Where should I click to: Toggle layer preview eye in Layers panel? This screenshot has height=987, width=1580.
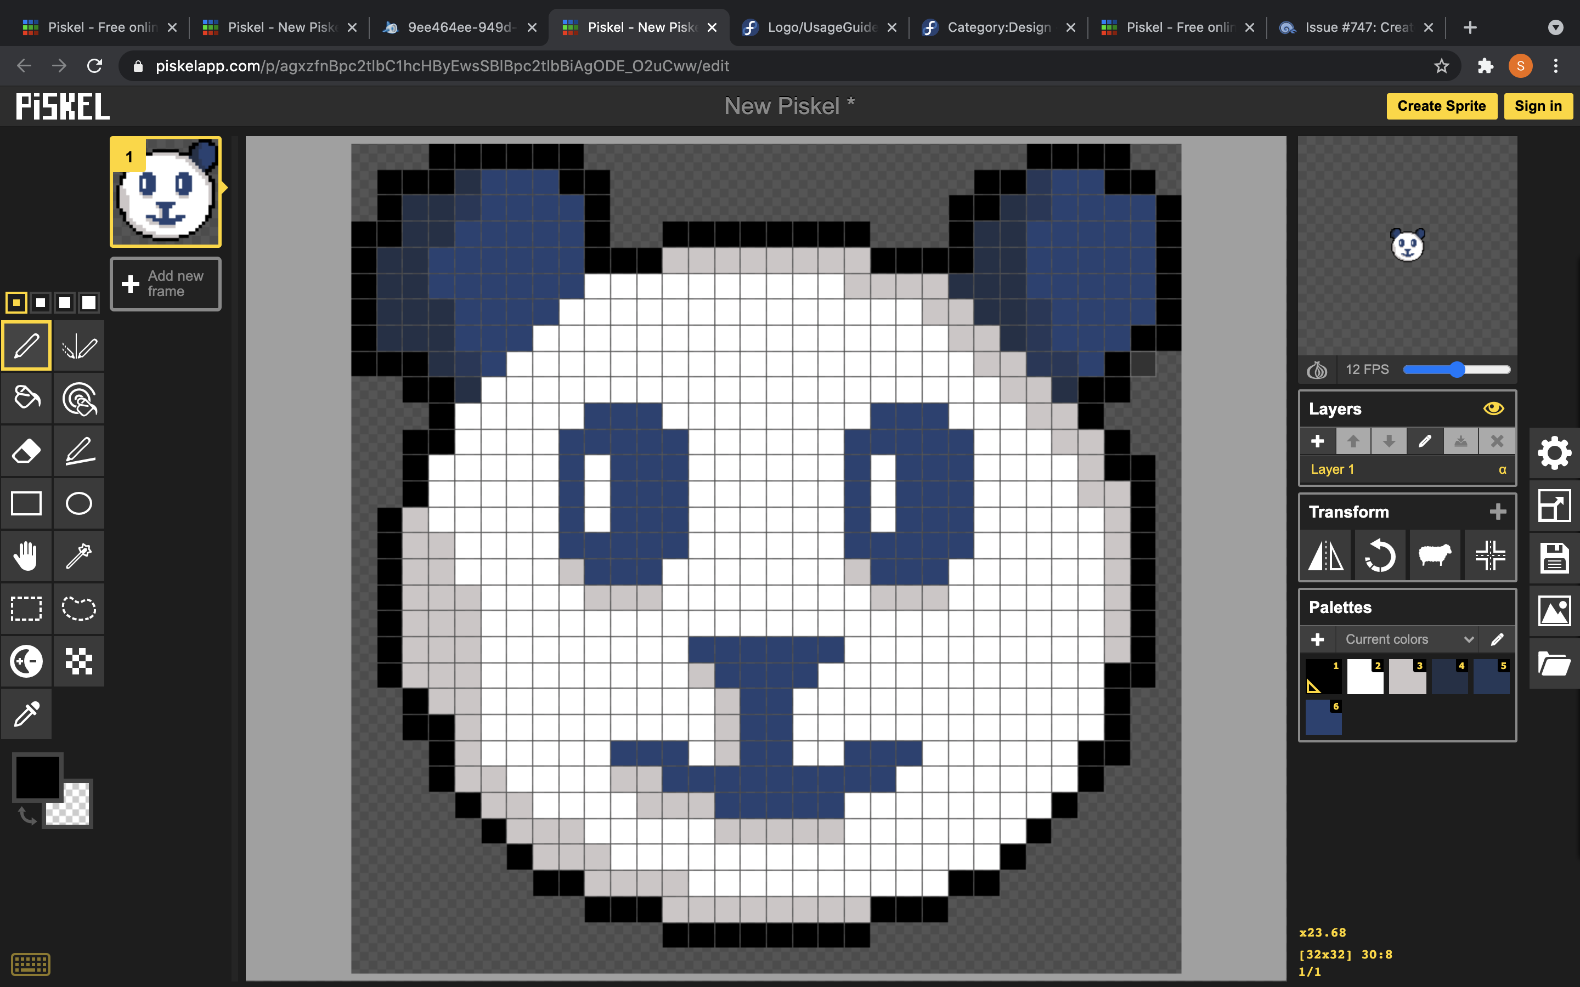[x=1494, y=409]
